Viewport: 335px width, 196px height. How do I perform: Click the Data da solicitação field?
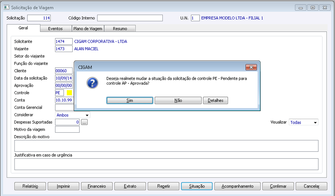(x=64, y=78)
